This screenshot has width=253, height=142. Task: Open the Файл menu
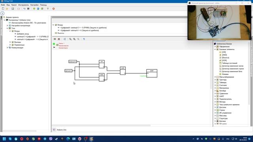click(3, 5)
